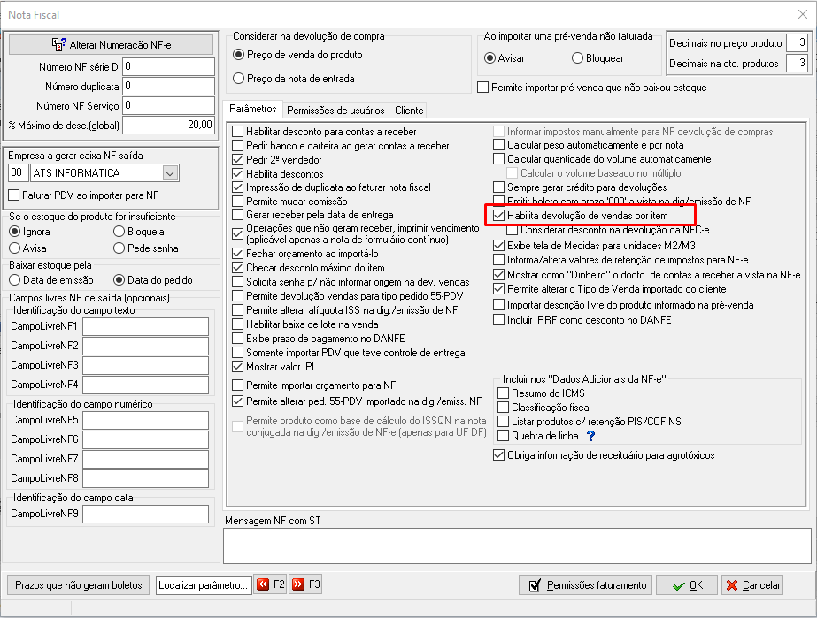Enable Resumo do ICMS checkbox

[x=504, y=393]
